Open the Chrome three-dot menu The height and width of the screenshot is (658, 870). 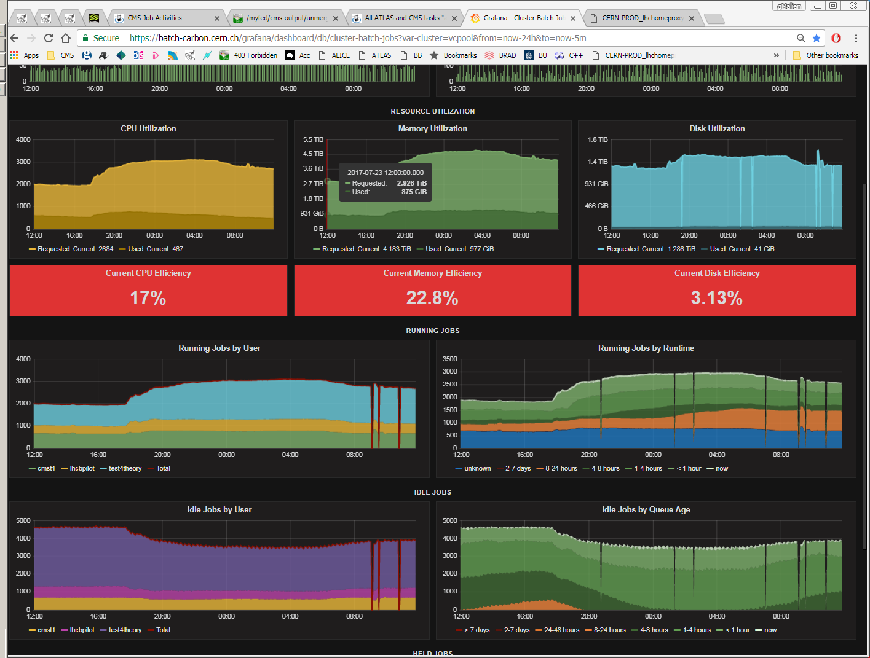click(x=856, y=38)
